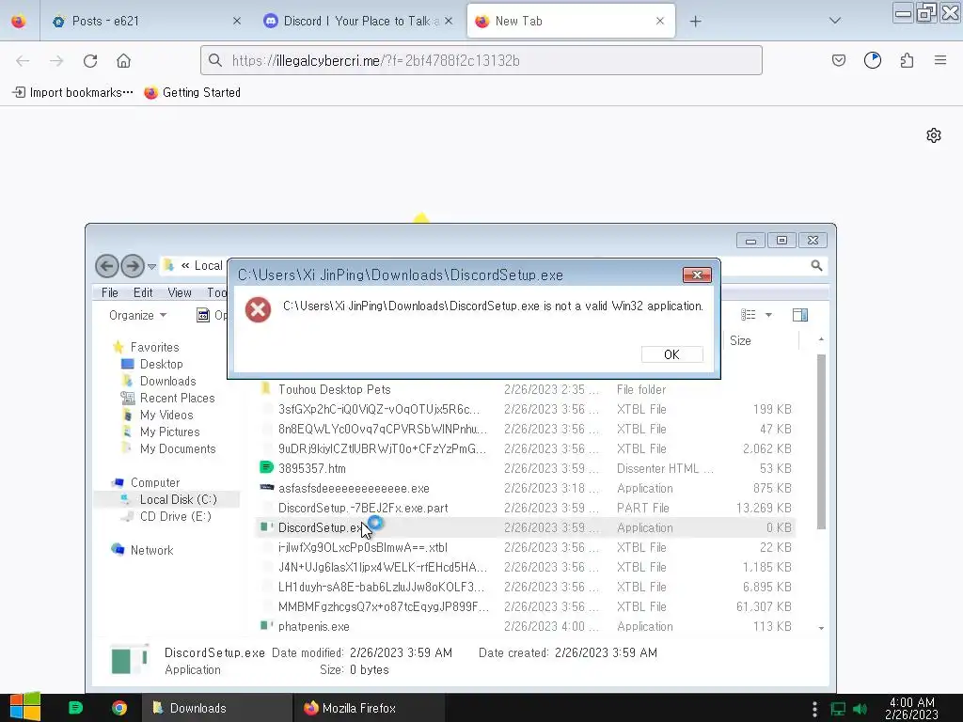Click Explorer back navigation button

107,266
